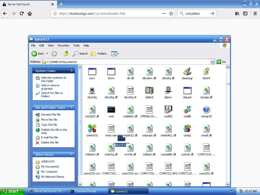The image size is (260, 195).
Task: Open My Computer from Other Places
Action: (x=49, y=172)
